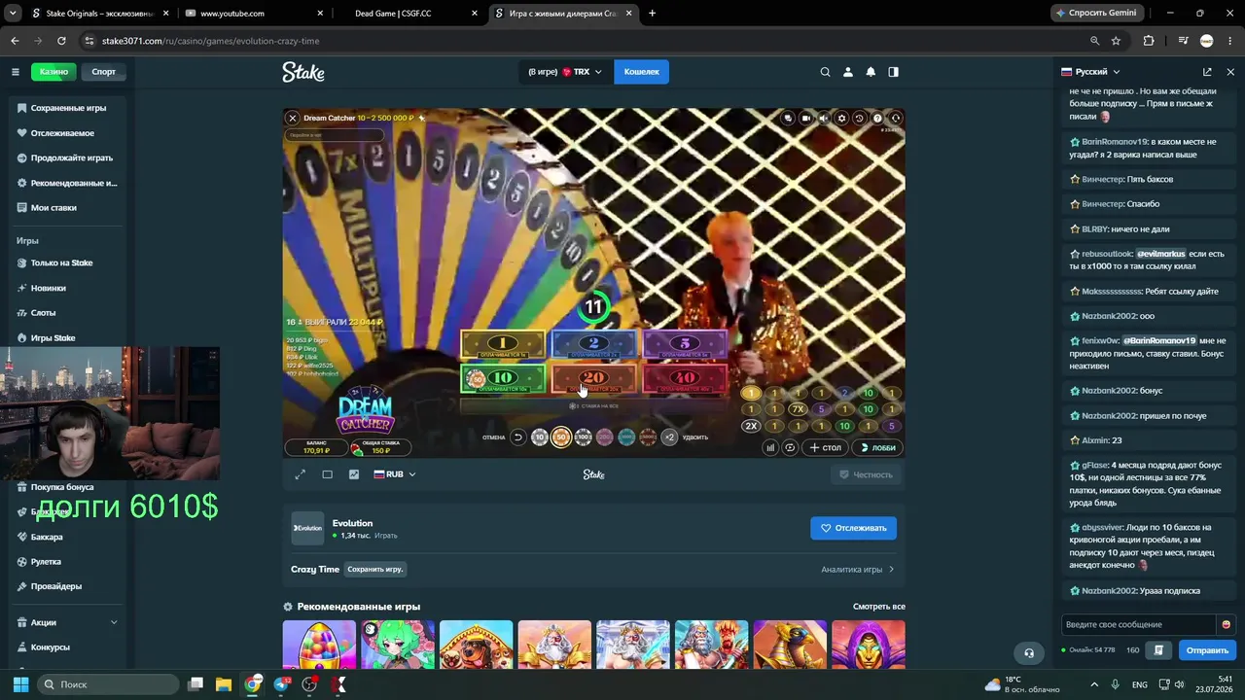The height and width of the screenshot is (700, 1245).
Task: Open the game chat icon in Dream Catcher
Action: click(789, 119)
